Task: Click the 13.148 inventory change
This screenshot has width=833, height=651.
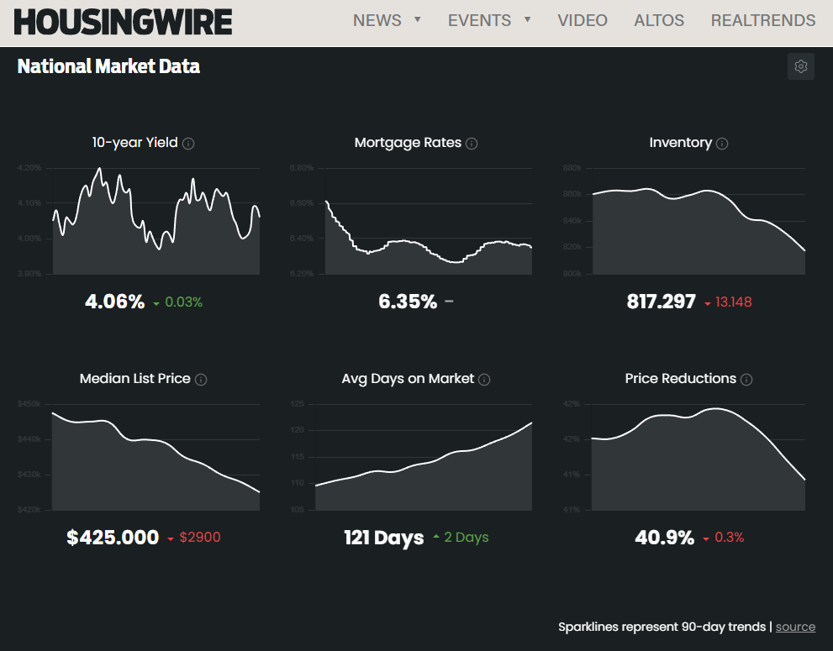Action: pos(733,302)
